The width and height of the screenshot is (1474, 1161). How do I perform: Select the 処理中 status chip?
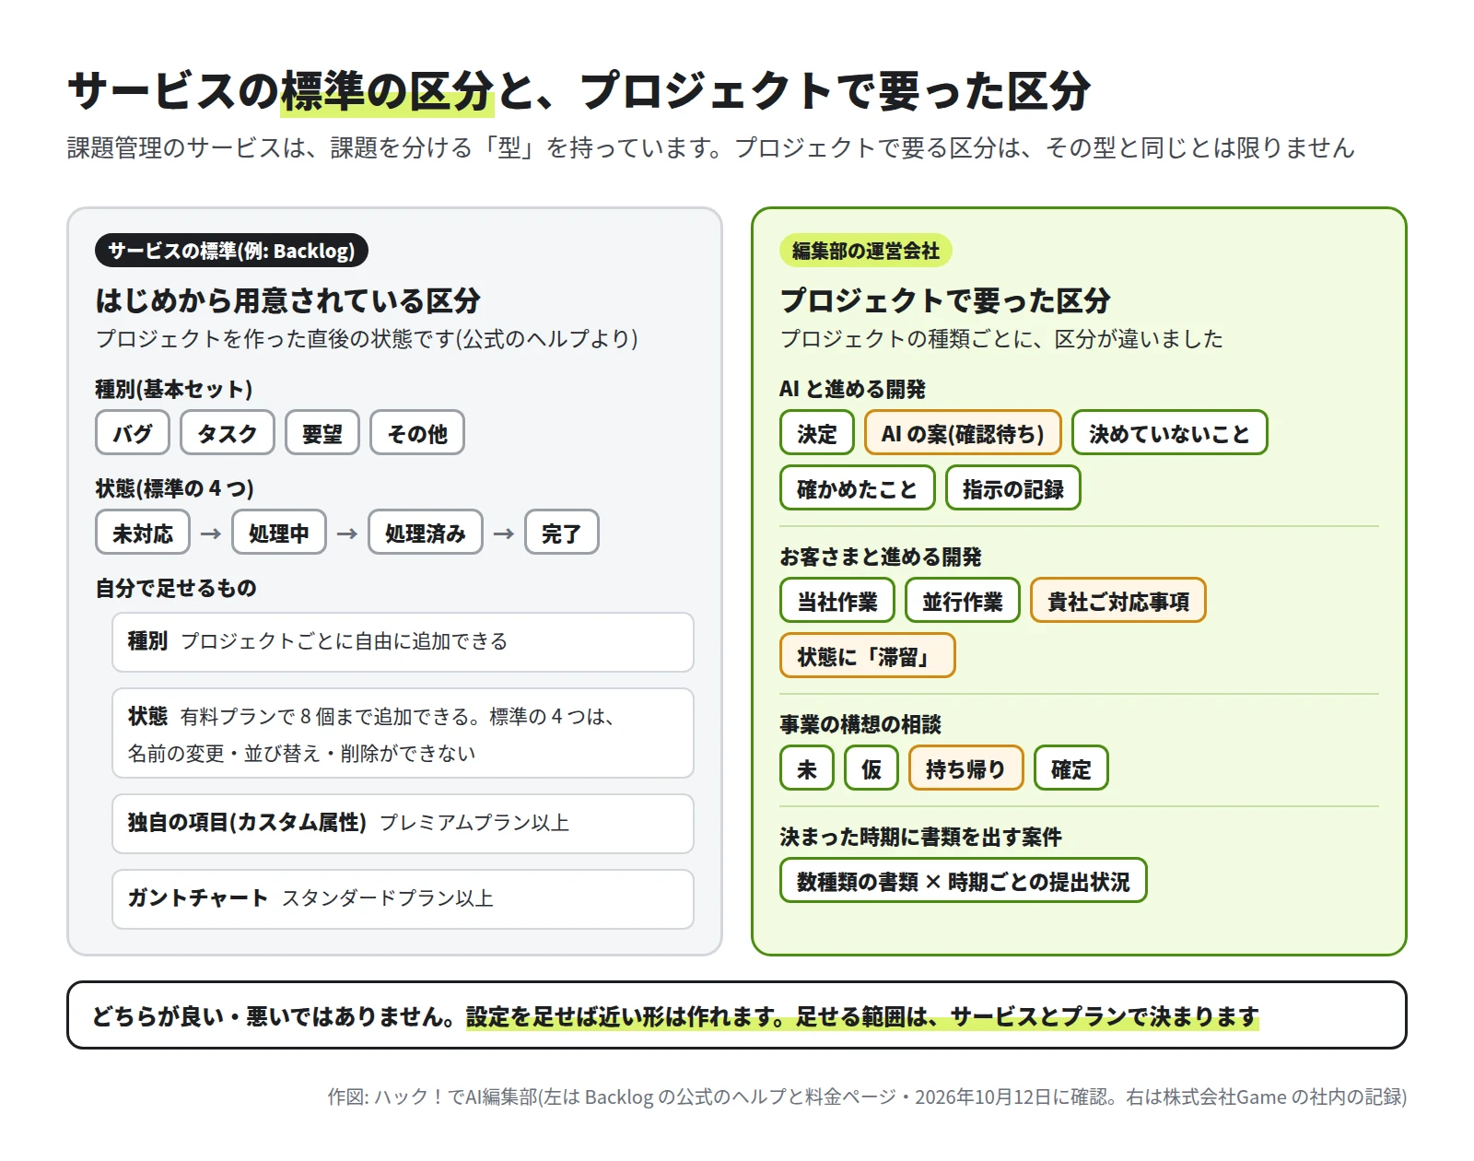(x=279, y=533)
